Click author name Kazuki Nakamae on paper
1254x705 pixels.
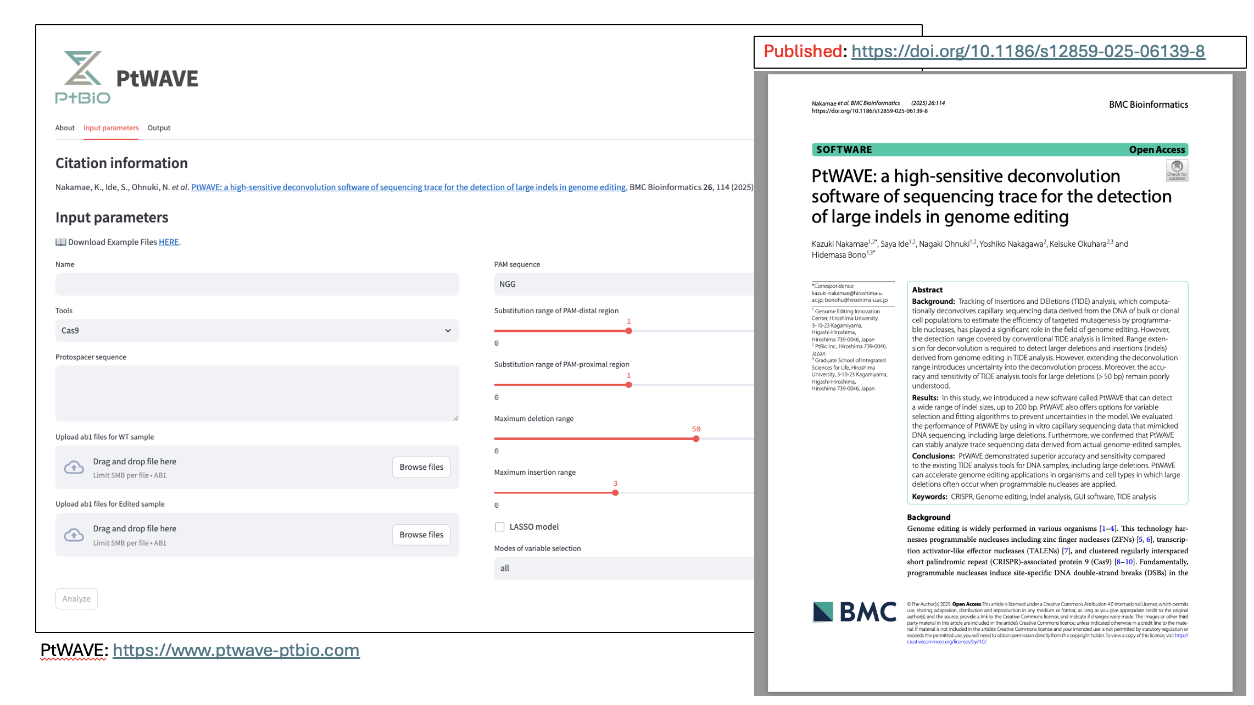[840, 244]
